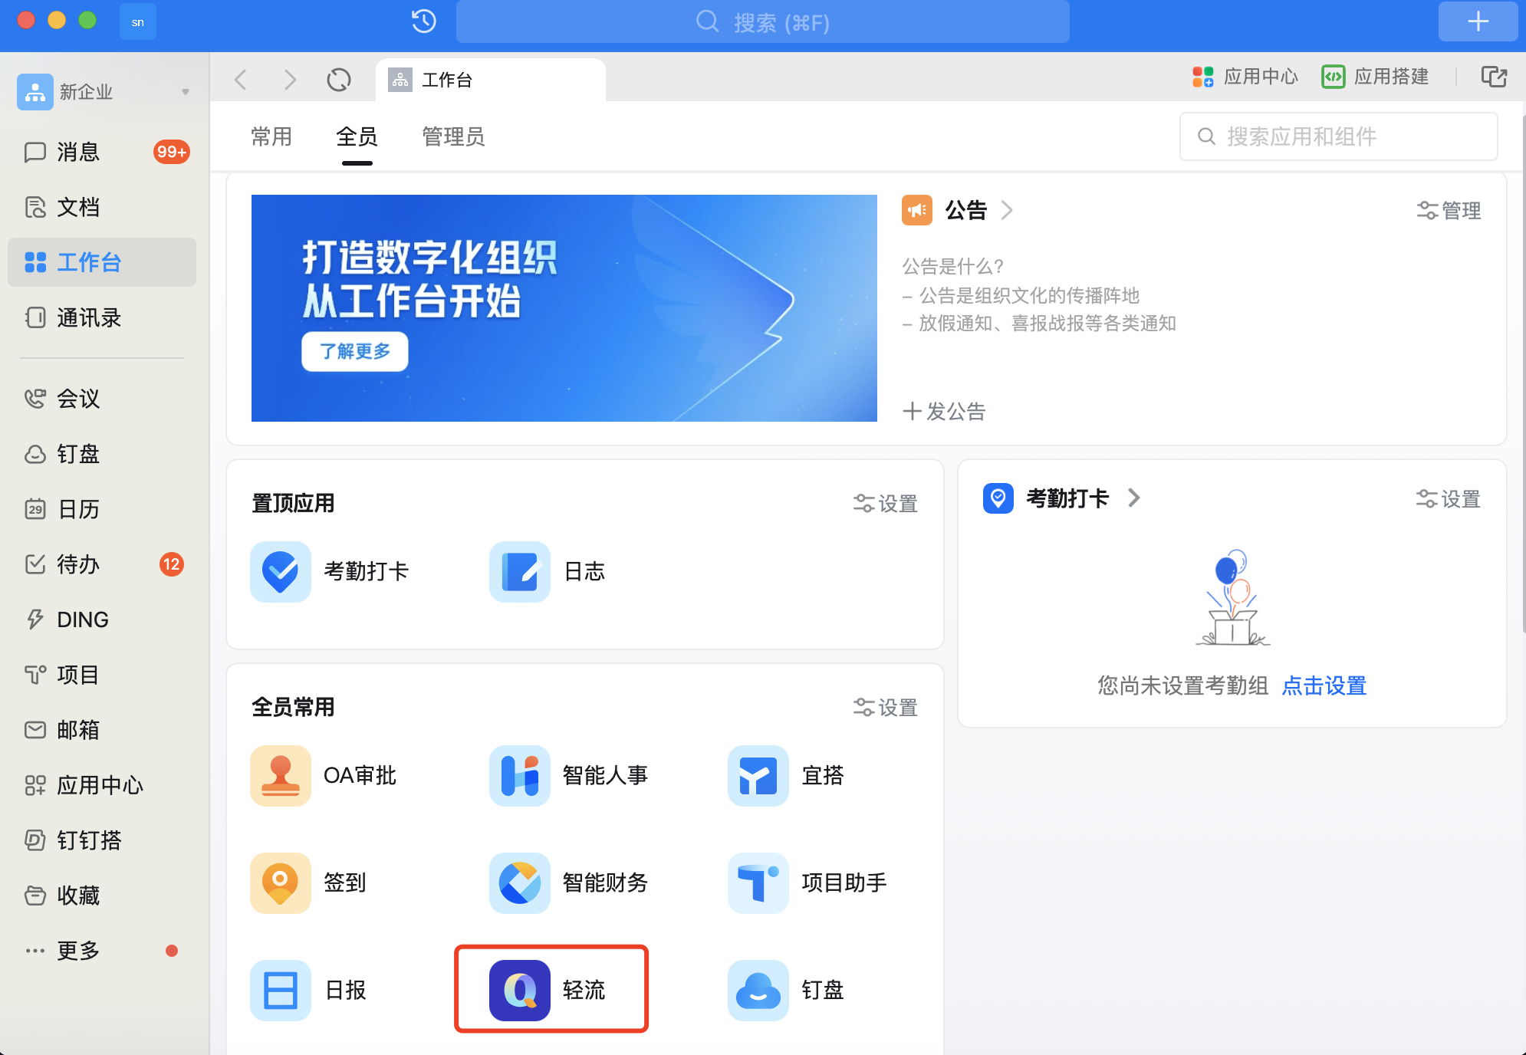Open 设置 for 置顶应用

(x=886, y=503)
